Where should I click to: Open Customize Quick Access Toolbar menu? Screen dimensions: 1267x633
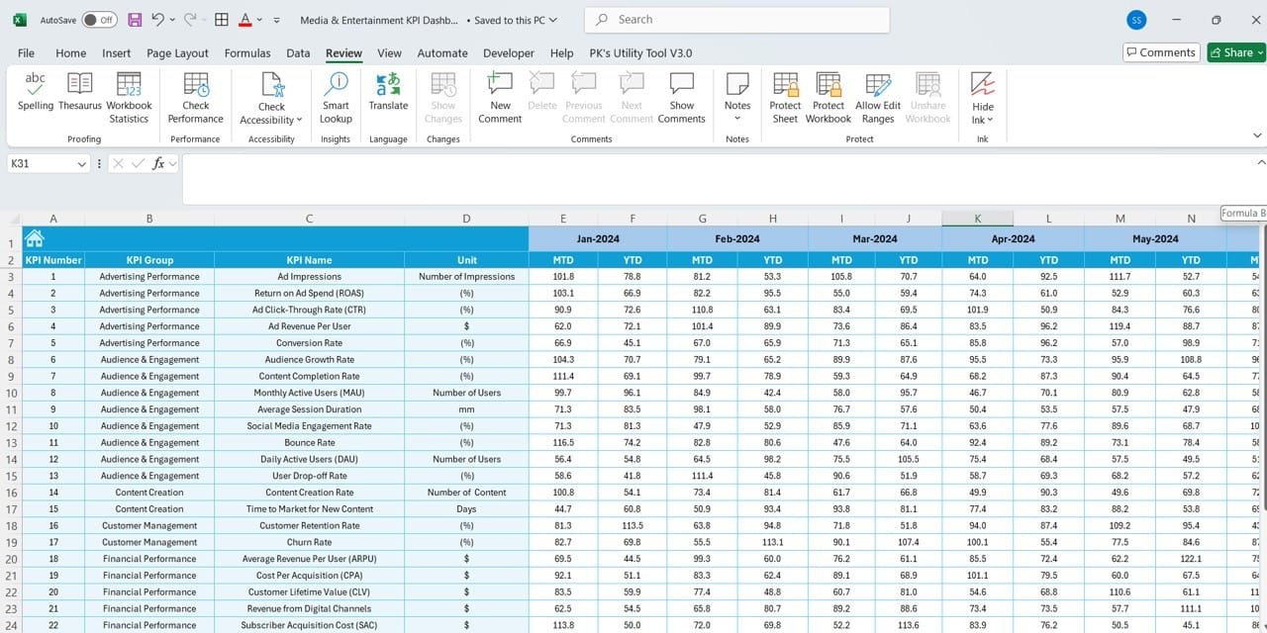coord(276,20)
